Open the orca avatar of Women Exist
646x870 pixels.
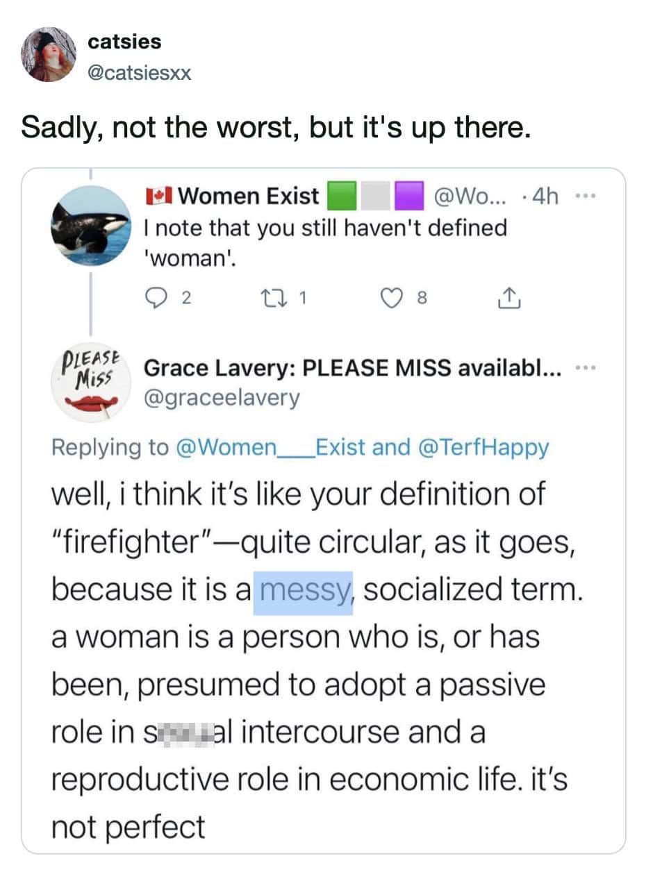coord(91,225)
